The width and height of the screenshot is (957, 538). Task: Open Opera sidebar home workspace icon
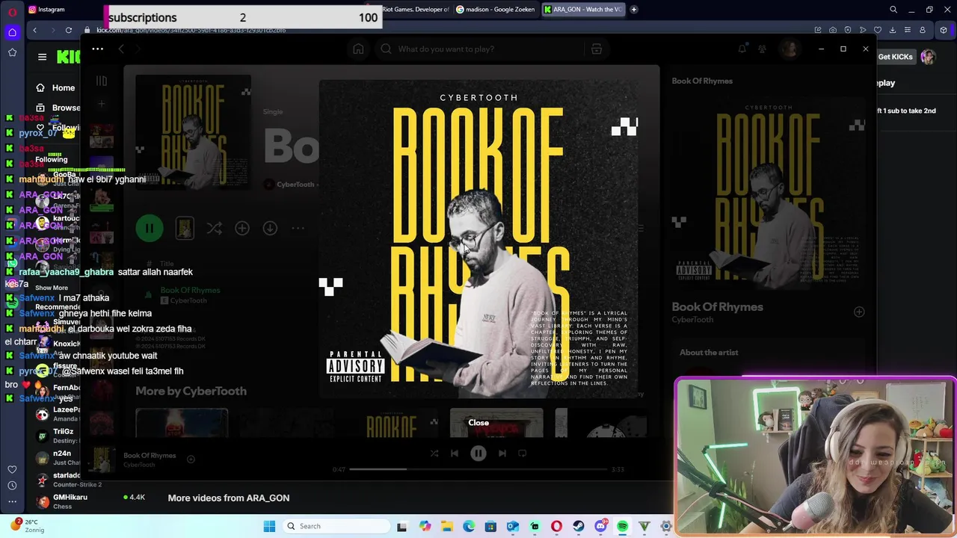point(12,32)
